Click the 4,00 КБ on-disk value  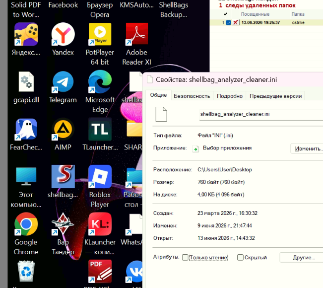click(221, 195)
